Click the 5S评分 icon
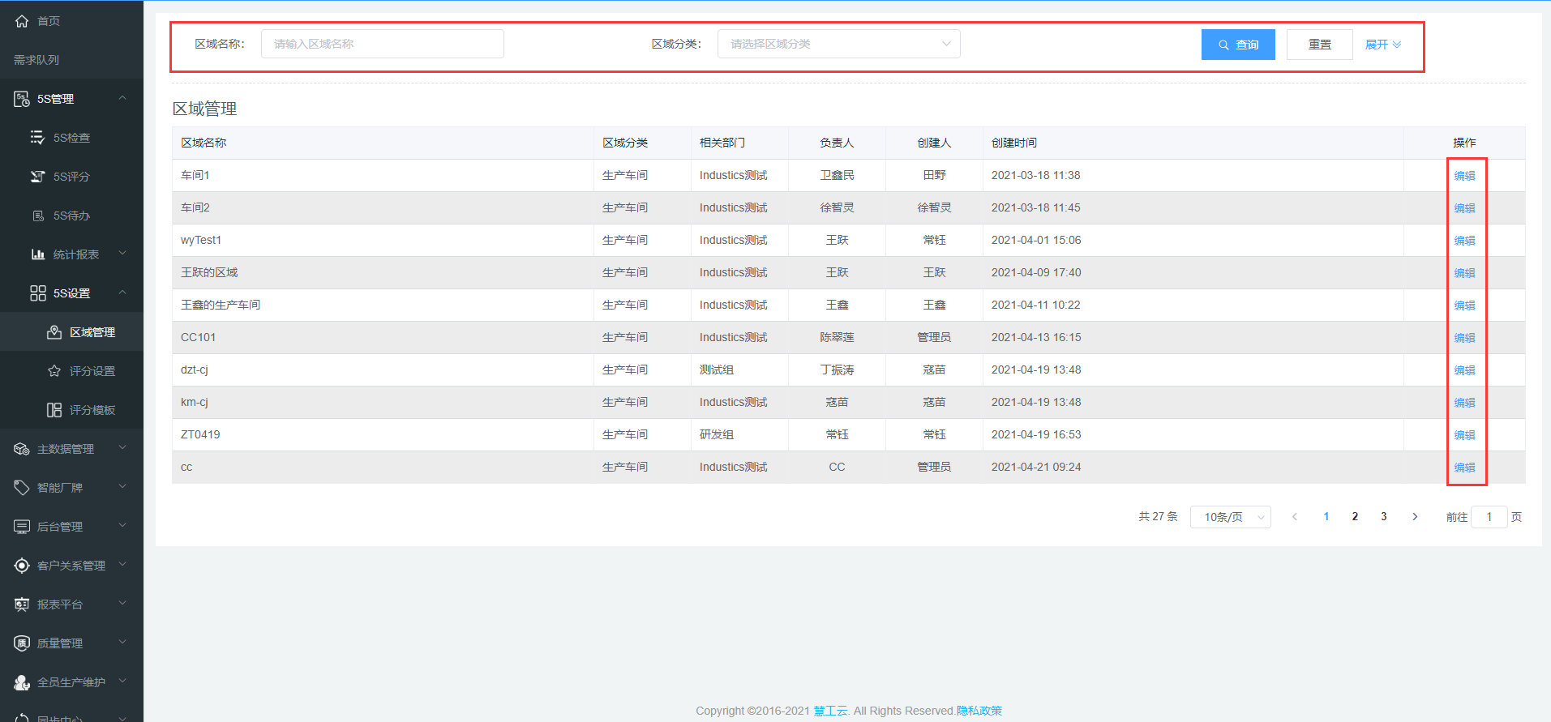Viewport: 1551px width, 722px height. pos(37,177)
